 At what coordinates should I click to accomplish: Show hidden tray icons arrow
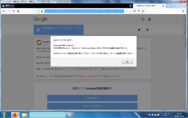pyautogui.click(x=171, y=115)
